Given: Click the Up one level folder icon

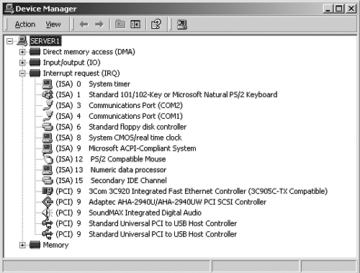Looking at the screenshot, I should [120, 24].
